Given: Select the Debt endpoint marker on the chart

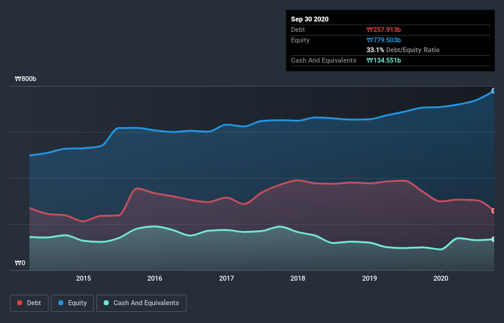Looking at the screenshot, I should (x=494, y=211).
